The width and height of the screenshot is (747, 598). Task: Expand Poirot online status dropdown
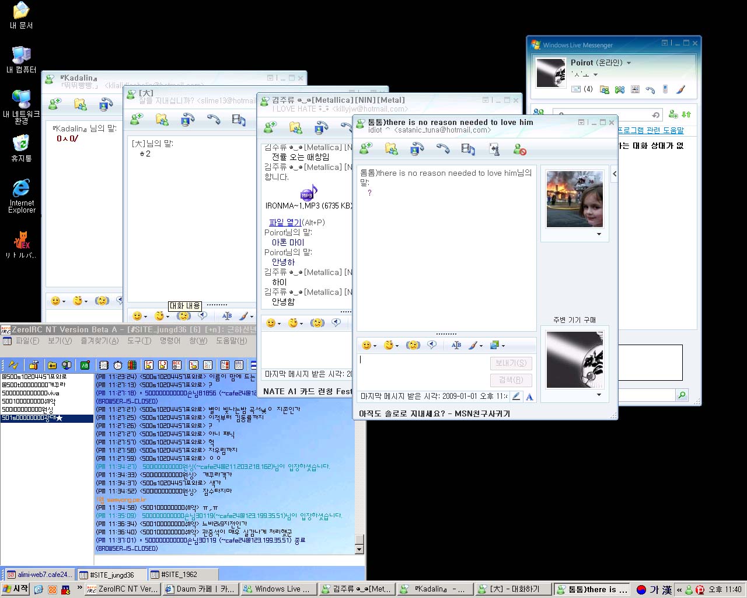click(629, 63)
